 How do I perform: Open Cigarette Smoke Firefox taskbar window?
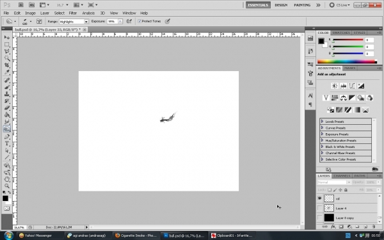(136, 236)
